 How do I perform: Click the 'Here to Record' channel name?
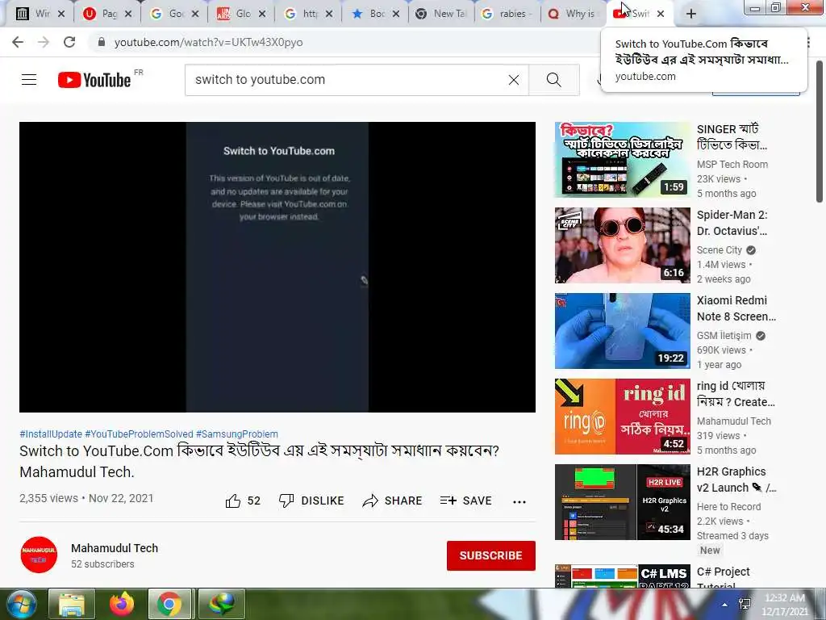(x=728, y=507)
